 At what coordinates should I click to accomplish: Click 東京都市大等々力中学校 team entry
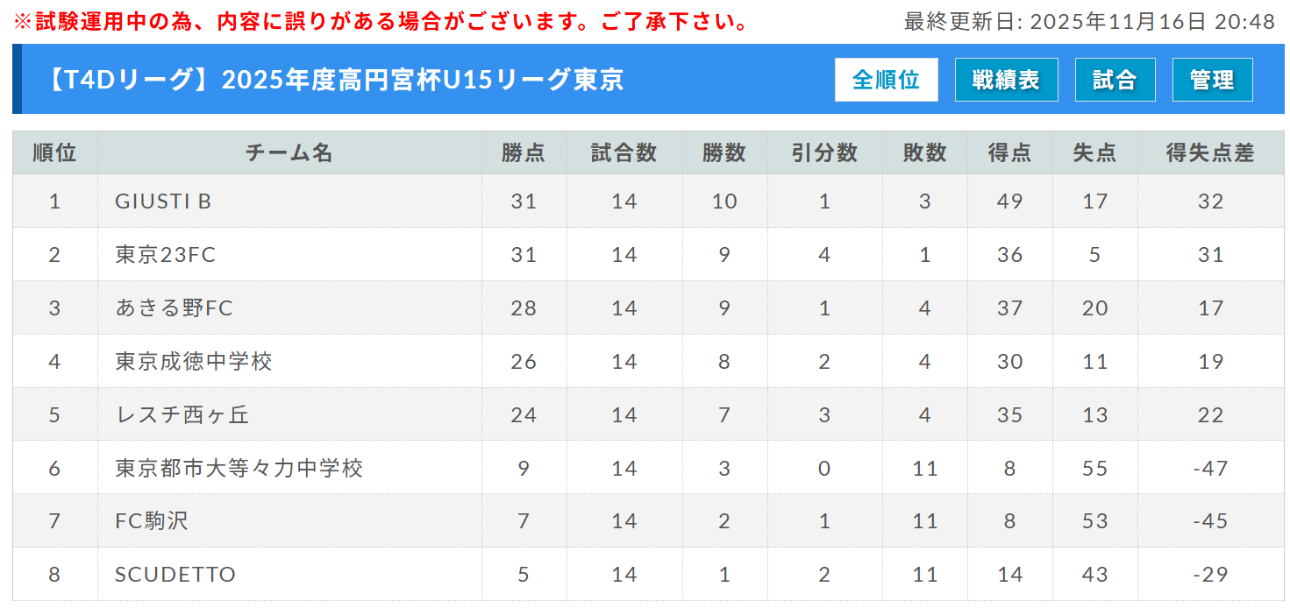point(239,468)
